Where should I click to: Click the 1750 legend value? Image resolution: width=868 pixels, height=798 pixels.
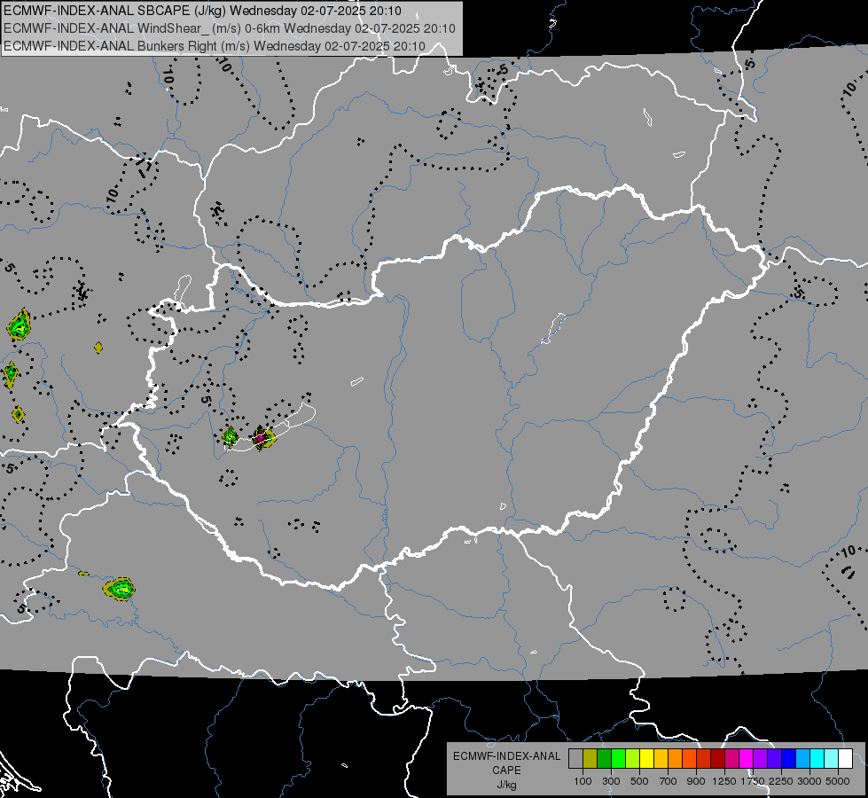[753, 781]
